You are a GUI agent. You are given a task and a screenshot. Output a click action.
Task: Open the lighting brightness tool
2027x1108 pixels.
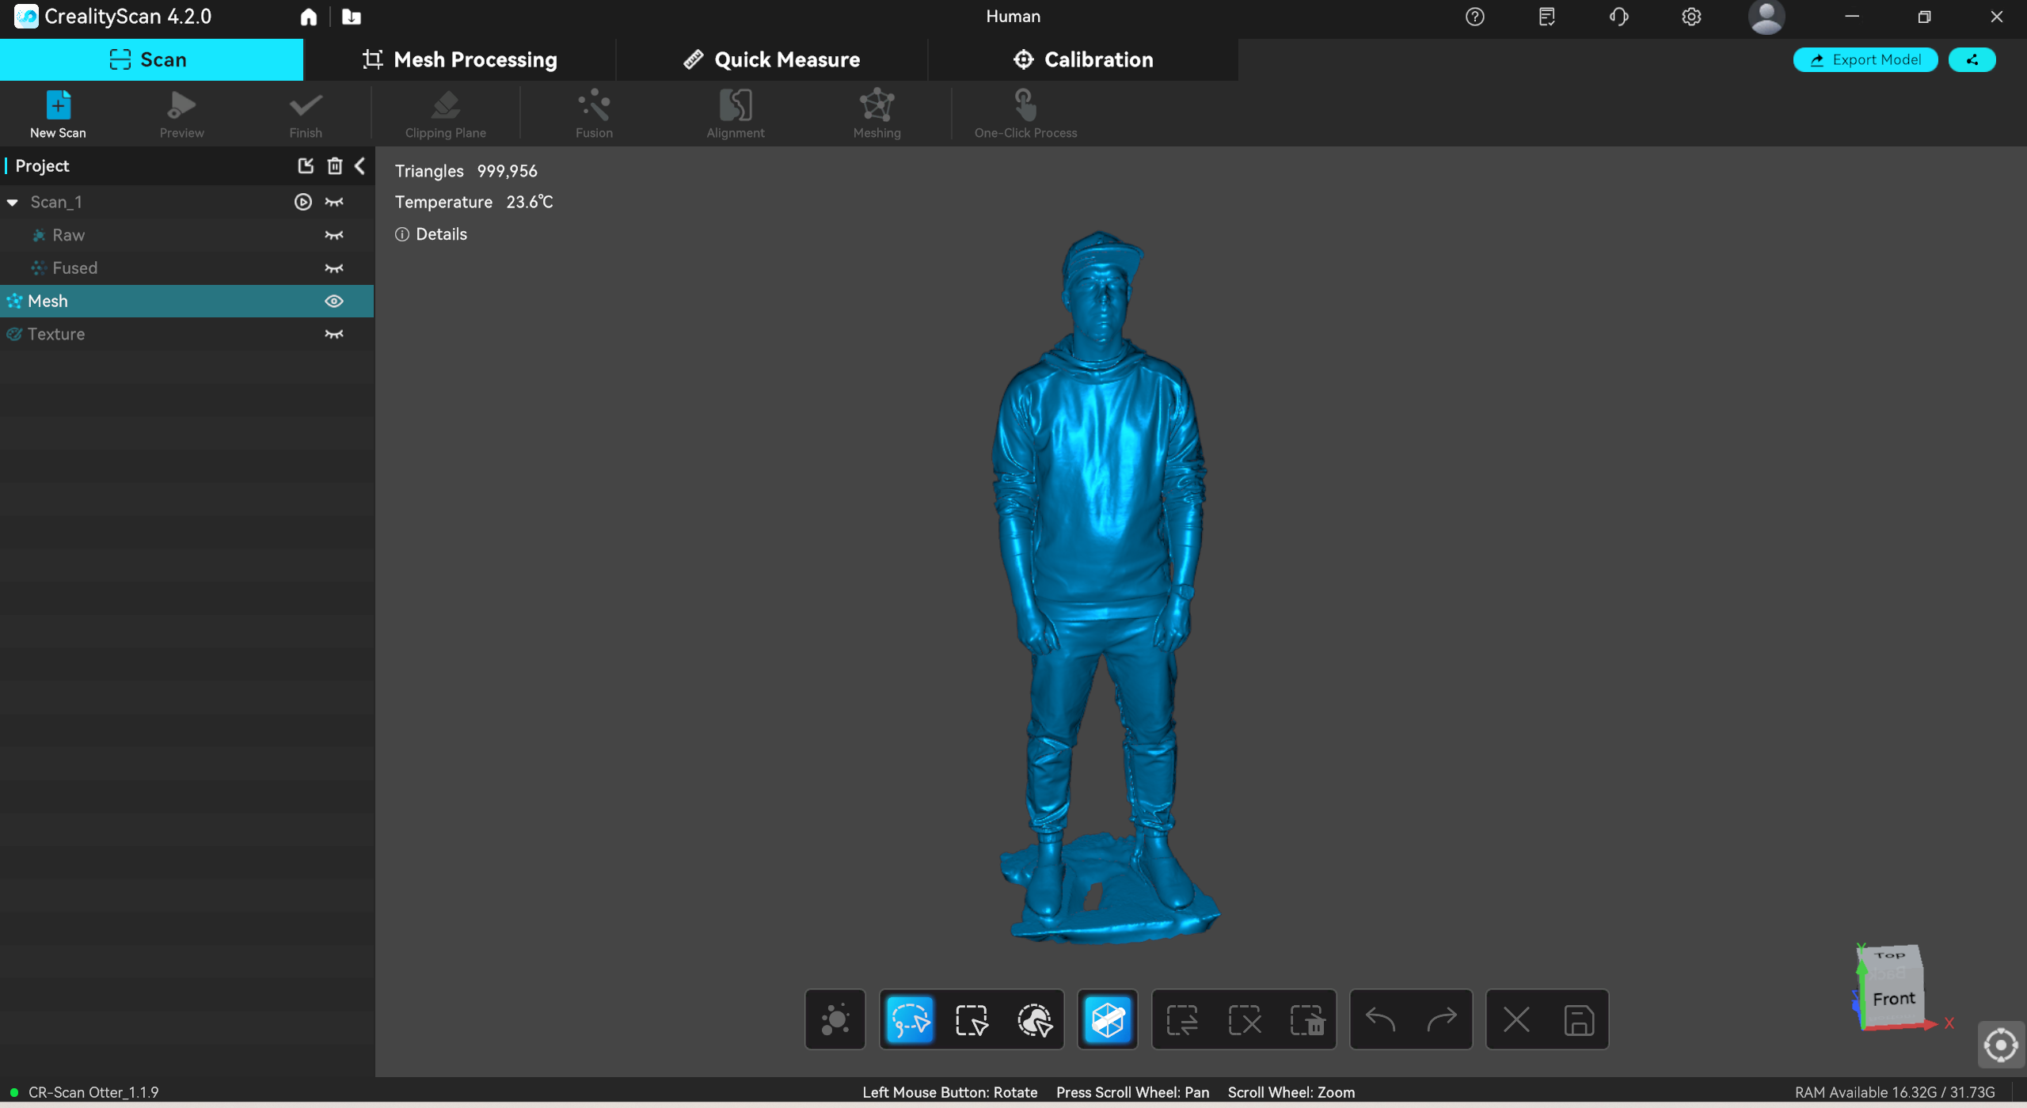(x=835, y=1019)
